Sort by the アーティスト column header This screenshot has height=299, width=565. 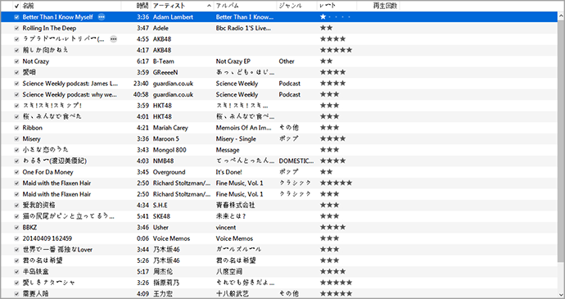click(x=169, y=6)
